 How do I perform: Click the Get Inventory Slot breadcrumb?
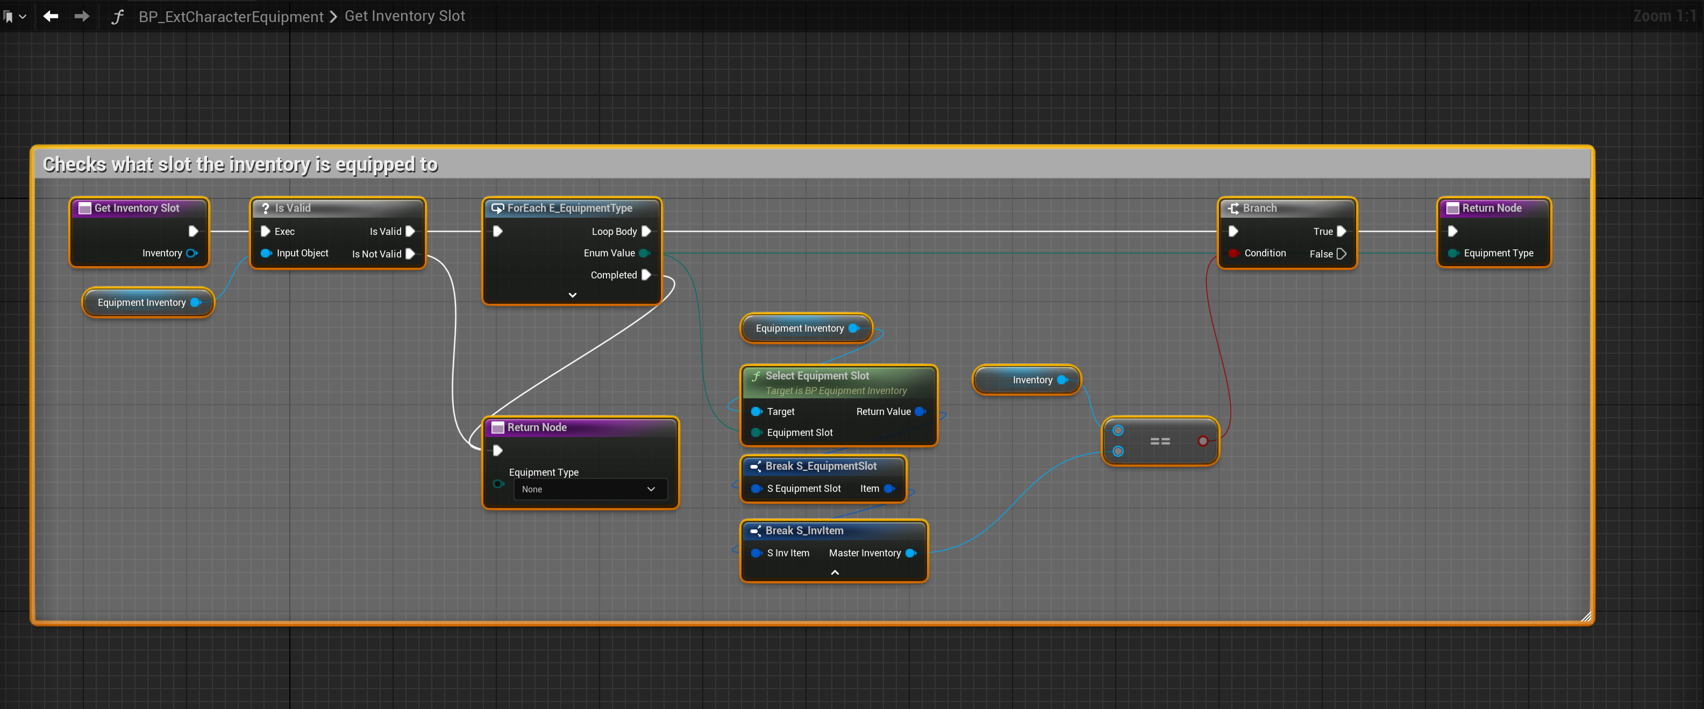(404, 16)
